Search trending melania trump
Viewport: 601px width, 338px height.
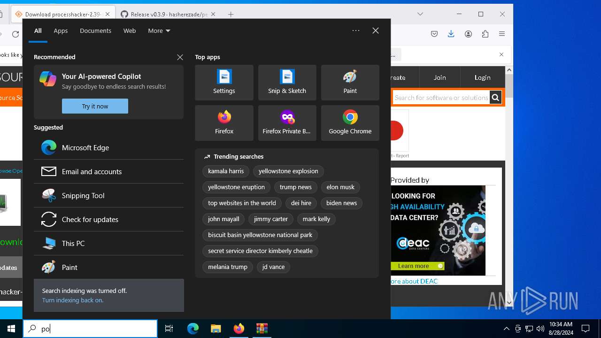coord(228,267)
